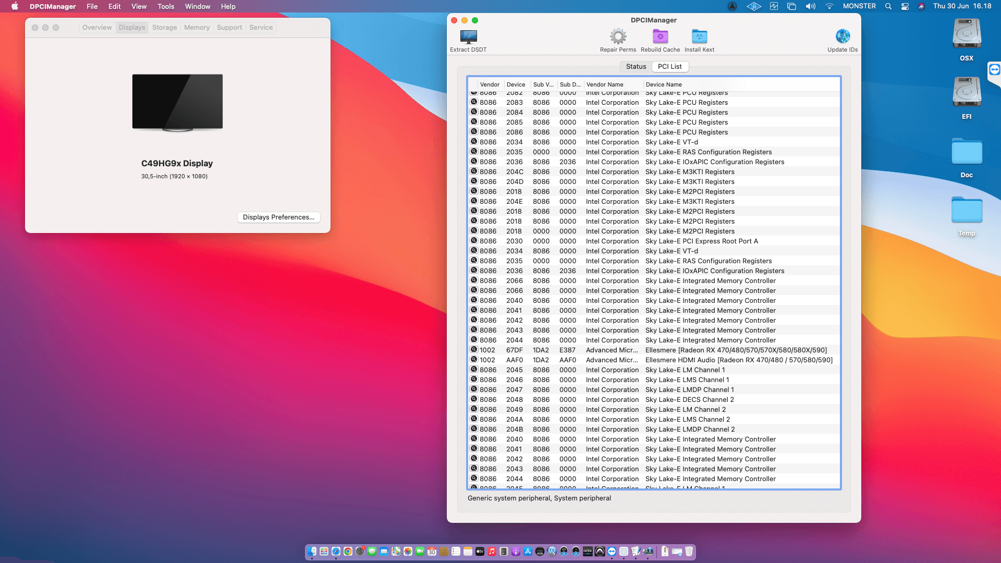Sort by Device Name column header
1001x563 pixels.
pos(663,84)
